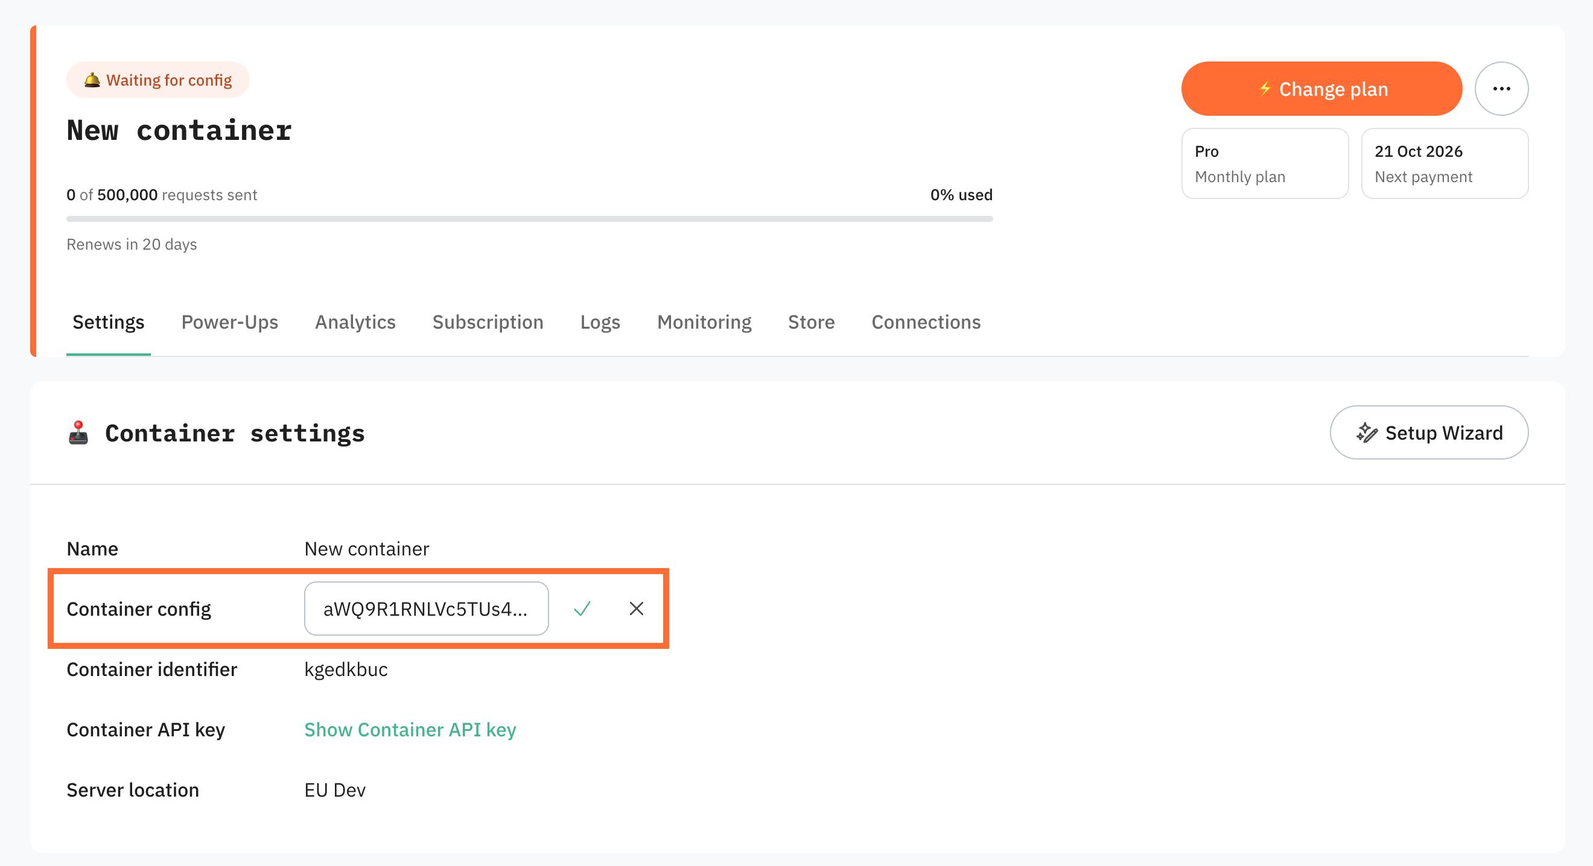Show Container API key link
1593x866 pixels.
pyautogui.click(x=410, y=729)
